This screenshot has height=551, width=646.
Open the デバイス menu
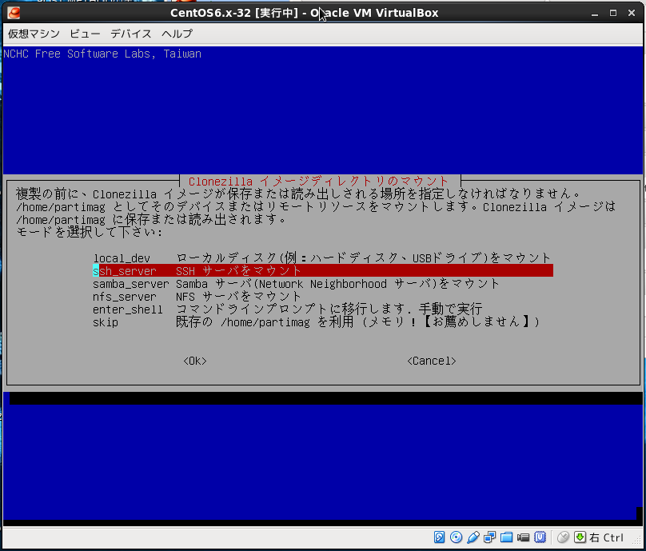pyautogui.click(x=130, y=34)
